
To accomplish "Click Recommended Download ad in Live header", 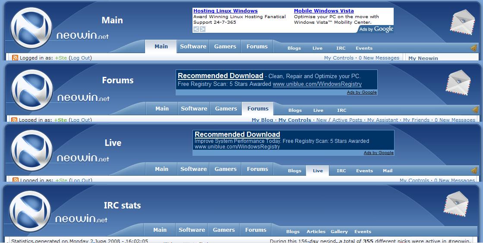I will [237, 134].
